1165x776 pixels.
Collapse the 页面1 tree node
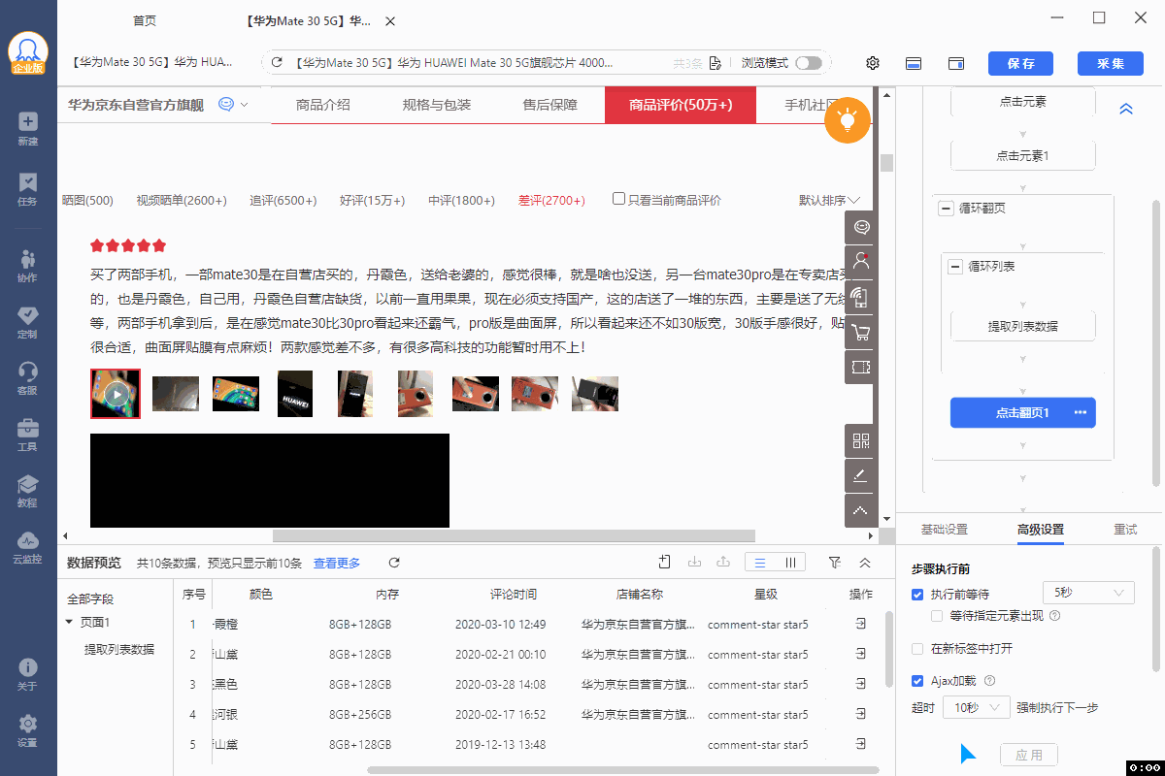pos(69,622)
